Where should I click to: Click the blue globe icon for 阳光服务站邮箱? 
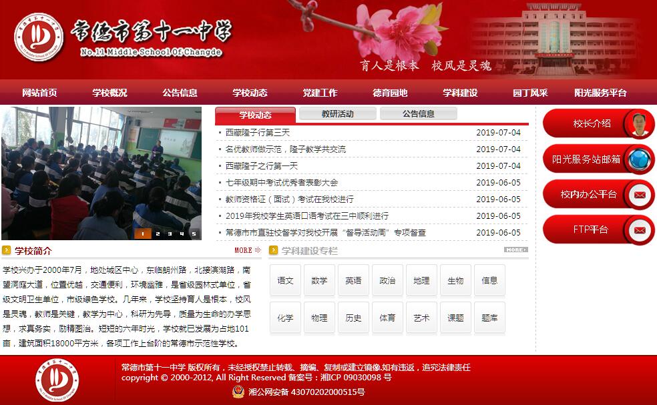tap(640, 159)
